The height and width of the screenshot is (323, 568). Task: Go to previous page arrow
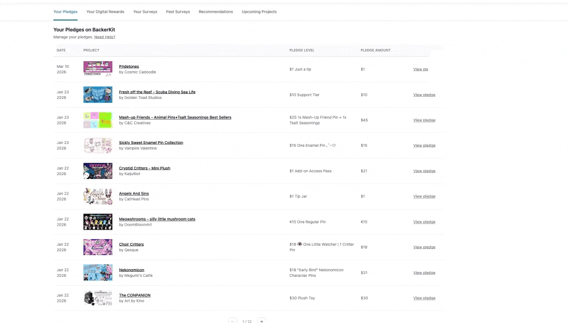coord(233,321)
